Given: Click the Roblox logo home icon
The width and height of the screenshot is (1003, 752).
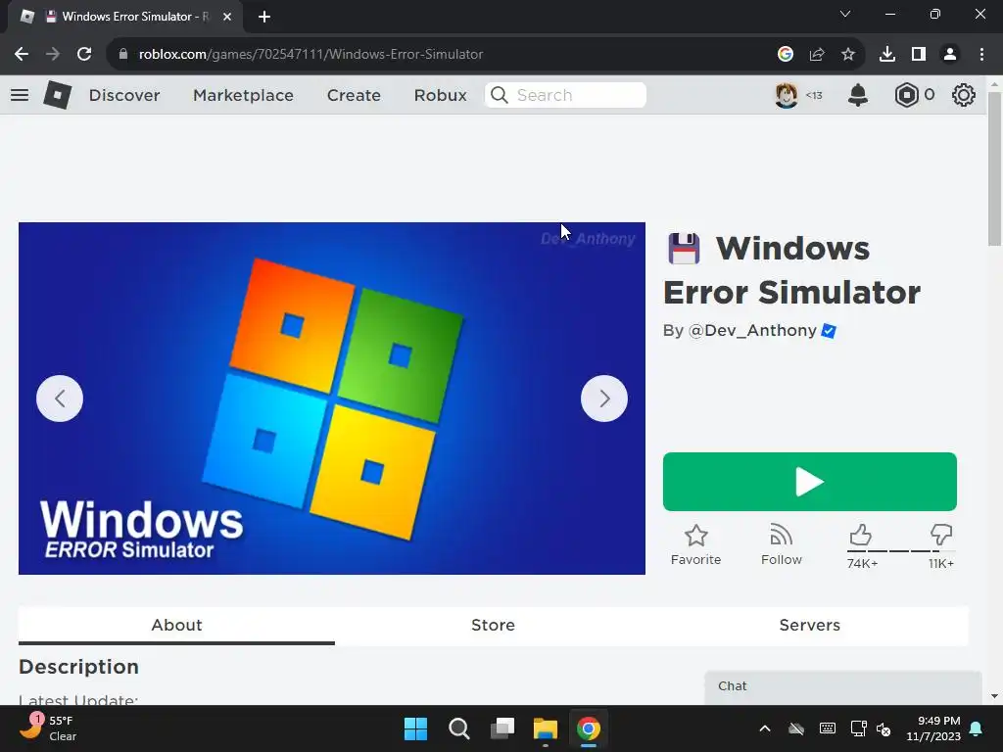Looking at the screenshot, I should point(58,95).
